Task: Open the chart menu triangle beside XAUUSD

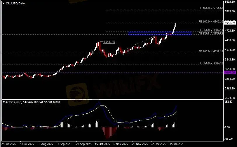Action: click(4, 3)
